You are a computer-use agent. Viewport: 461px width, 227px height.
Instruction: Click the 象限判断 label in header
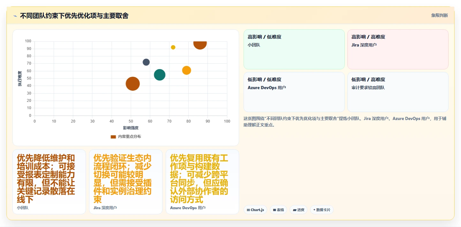coord(439,15)
